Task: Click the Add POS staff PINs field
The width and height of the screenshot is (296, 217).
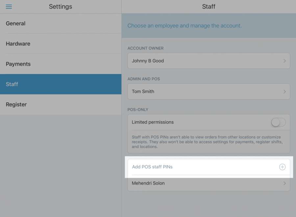Action: tap(152, 167)
